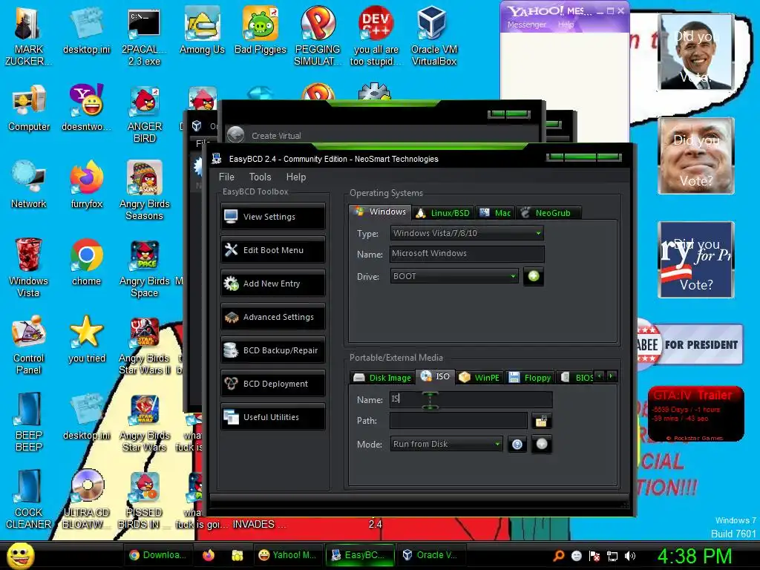
Task: Open the File menu in EasyBCD
Action: [226, 177]
